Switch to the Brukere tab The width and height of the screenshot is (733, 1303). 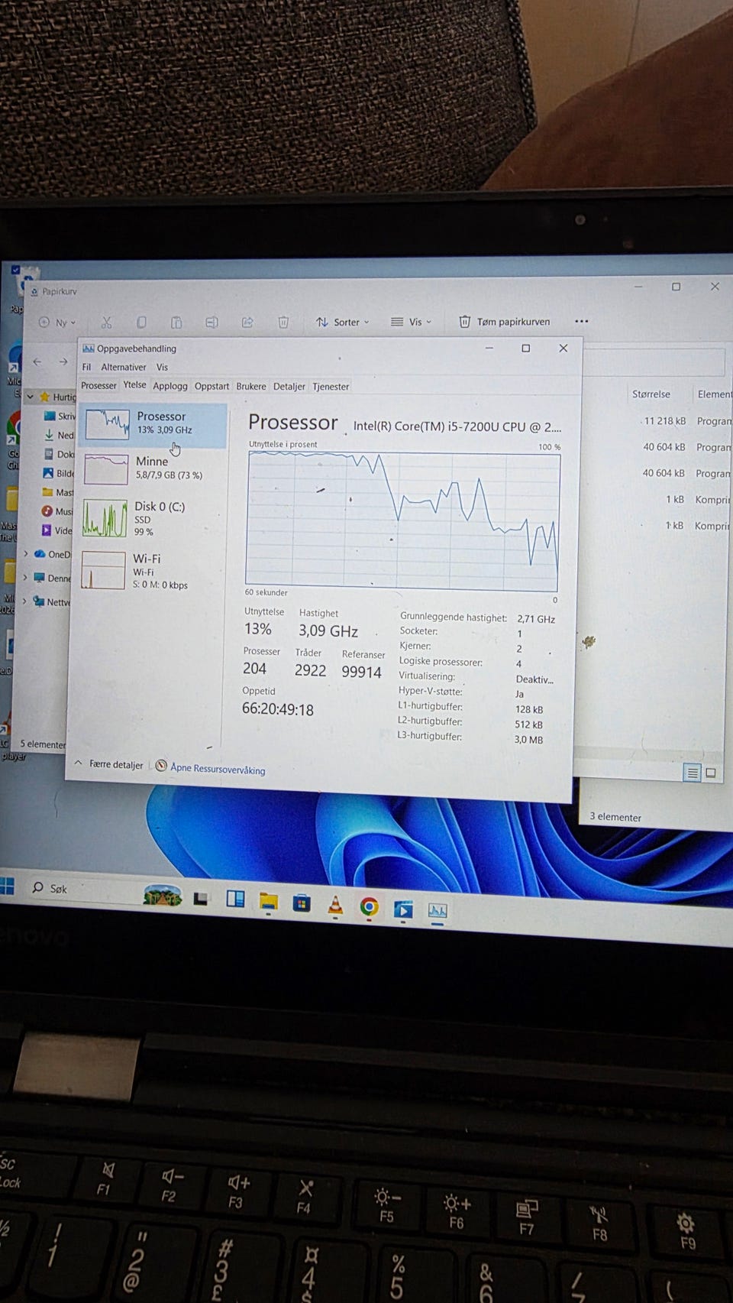pyautogui.click(x=251, y=386)
